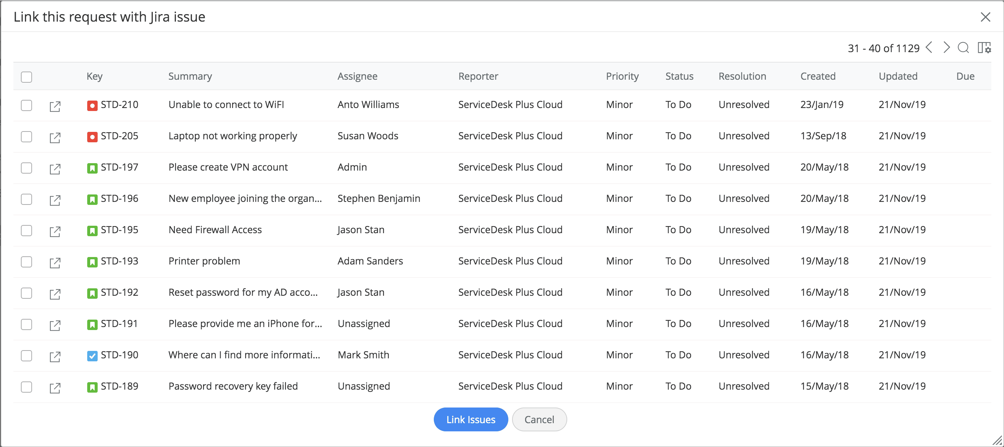The height and width of the screenshot is (447, 1004).
Task: Click the blue task icon beside STD-190
Action: click(x=92, y=356)
